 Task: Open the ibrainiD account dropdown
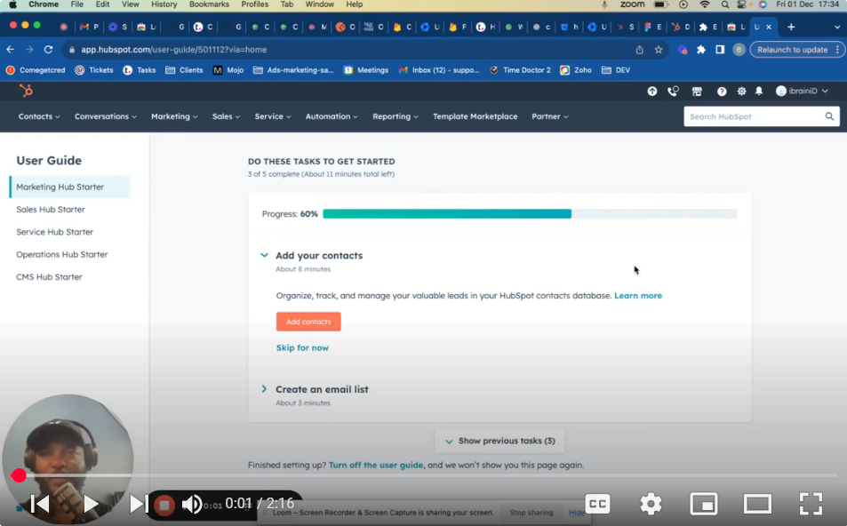tap(802, 91)
